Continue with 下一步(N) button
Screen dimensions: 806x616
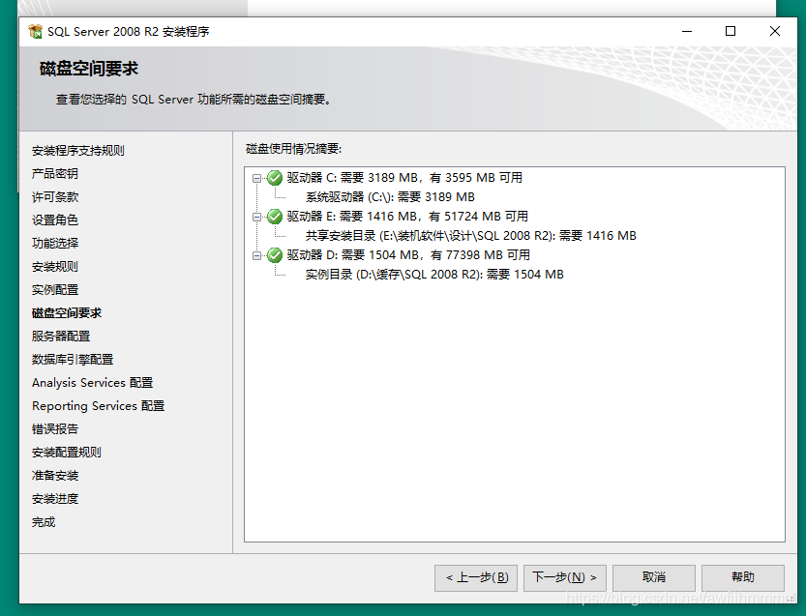[565, 578]
